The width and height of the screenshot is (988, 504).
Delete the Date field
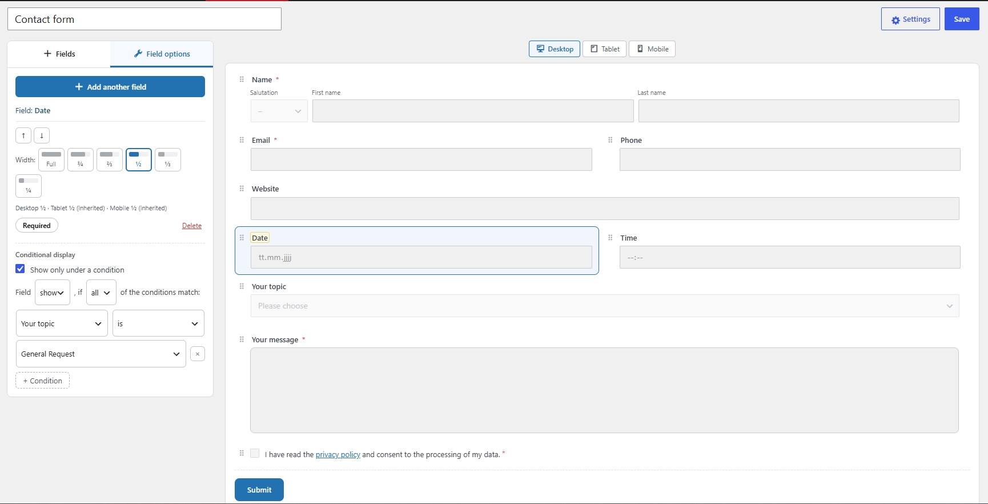[x=192, y=226]
